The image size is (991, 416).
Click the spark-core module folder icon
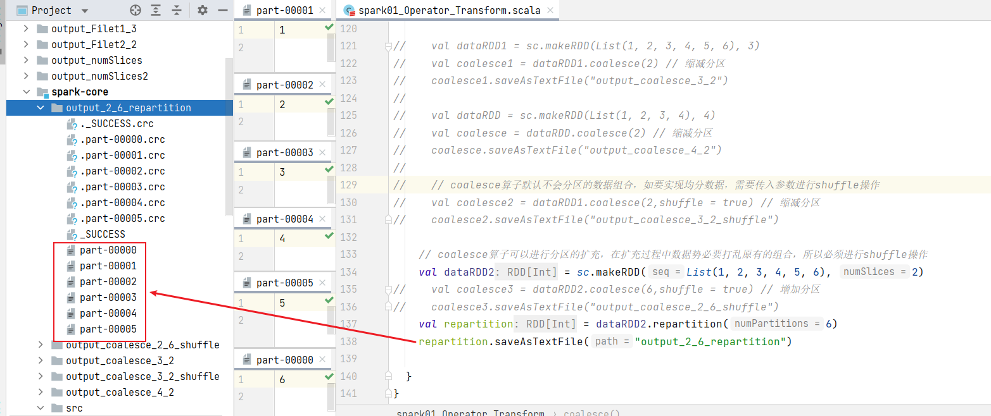[x=42, y=92]
